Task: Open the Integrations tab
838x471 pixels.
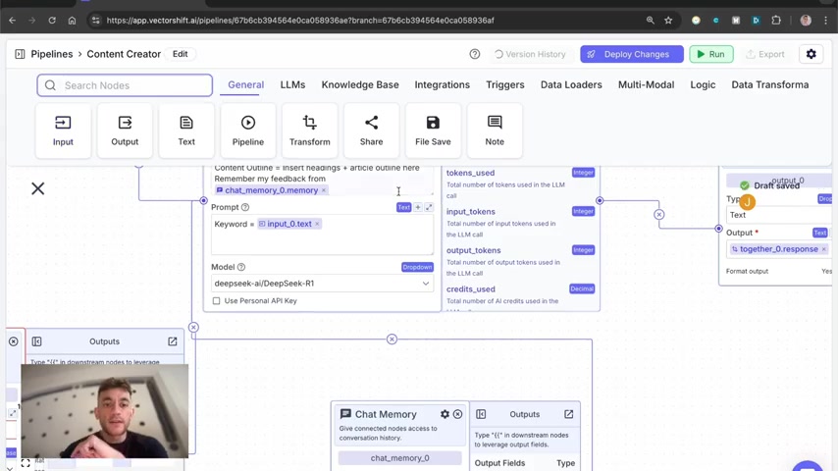Action: [442, 84]
